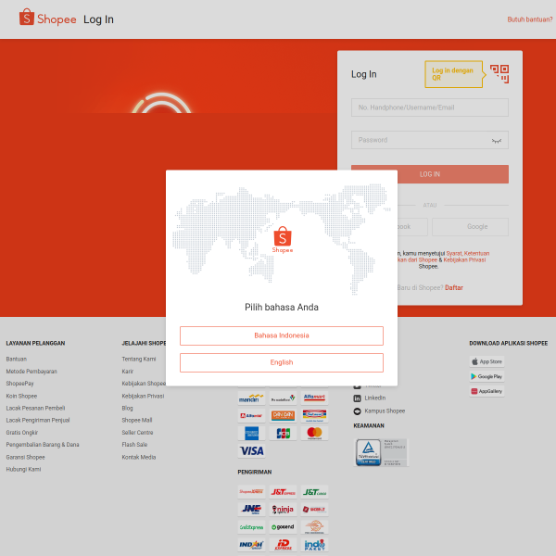Click the red J&T Express logo

click(283, 491)
